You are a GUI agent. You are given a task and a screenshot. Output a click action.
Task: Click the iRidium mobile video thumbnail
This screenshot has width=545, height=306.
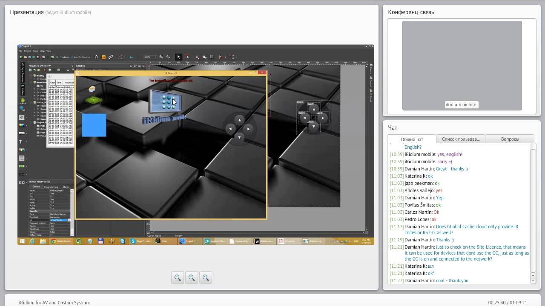462,65
